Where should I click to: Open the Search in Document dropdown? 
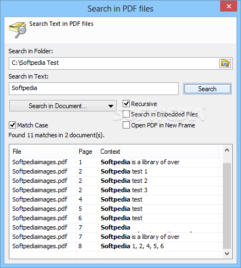63,106
